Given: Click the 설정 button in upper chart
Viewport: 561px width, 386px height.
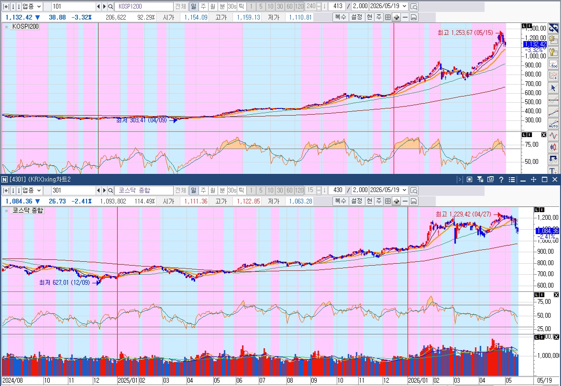Looking at the screenshot, I should click(x=357, y=17).
